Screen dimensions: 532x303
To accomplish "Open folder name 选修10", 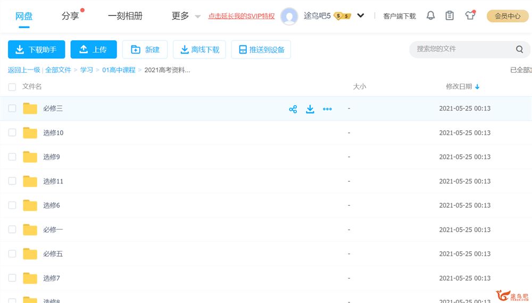I will pos(53,133).
